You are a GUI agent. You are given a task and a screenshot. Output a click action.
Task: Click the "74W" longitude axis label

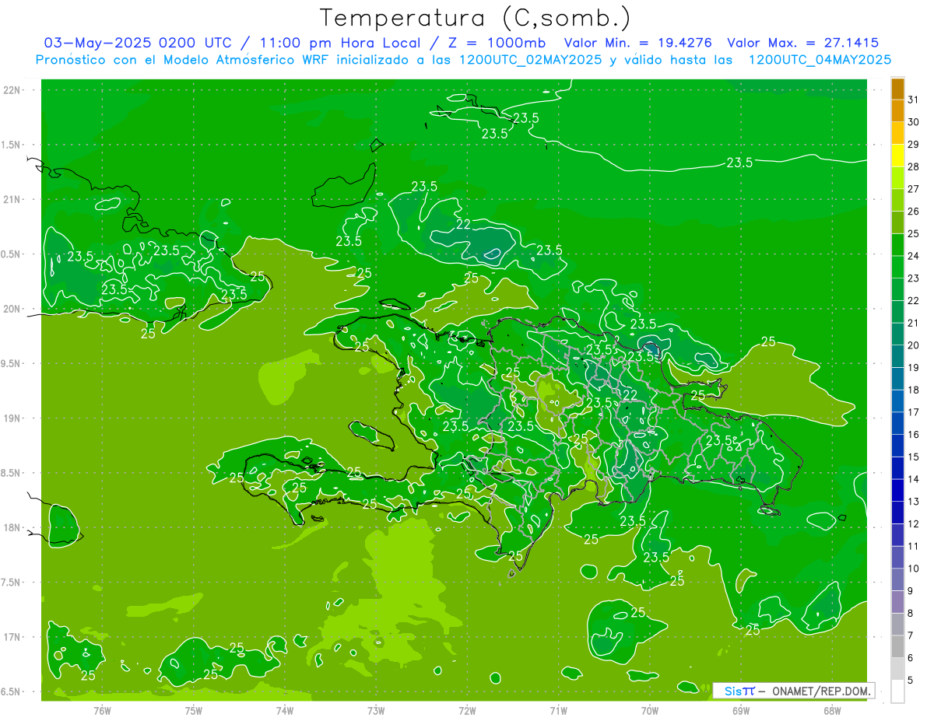coord(285,711)
